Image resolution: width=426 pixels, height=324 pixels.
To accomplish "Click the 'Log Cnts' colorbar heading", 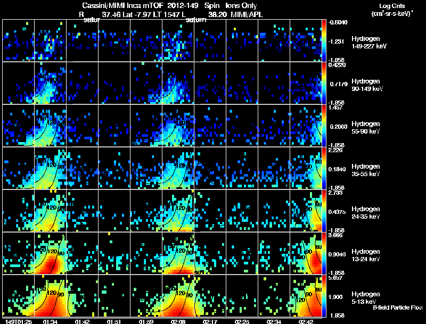I will (392, 6).
